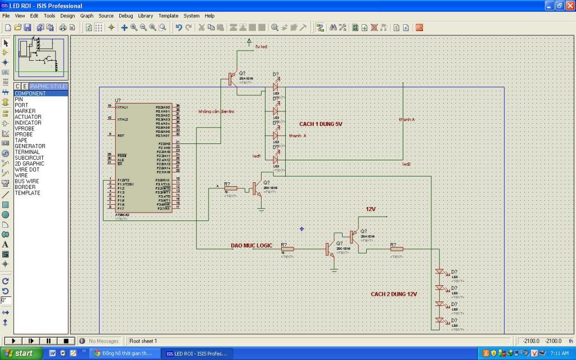Viewport: 576px width, 360px height.
Task: Select SUBCIRCUIT in the object list
Action: point(30,158)
